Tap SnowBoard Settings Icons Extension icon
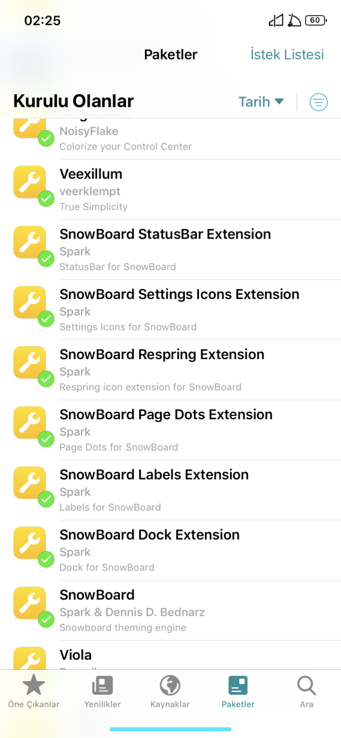Image resolution: width=341 pixels, height=738 pixels. [x=30, y=302]
